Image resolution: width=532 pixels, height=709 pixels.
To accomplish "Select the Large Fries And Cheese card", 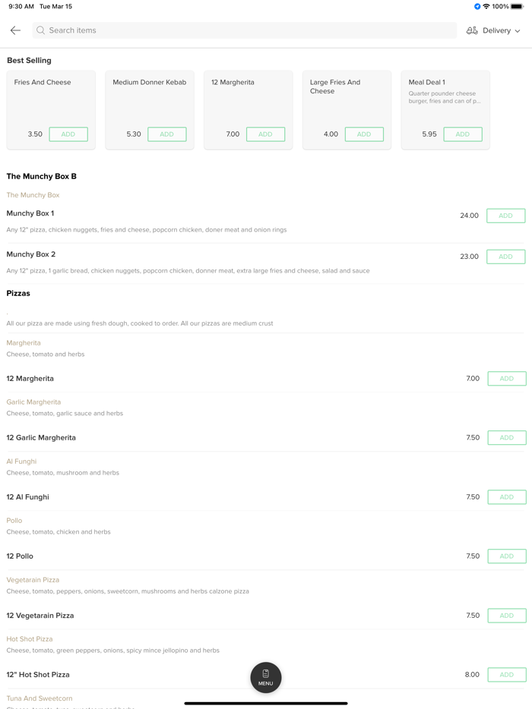I will (x=347, y=99).
